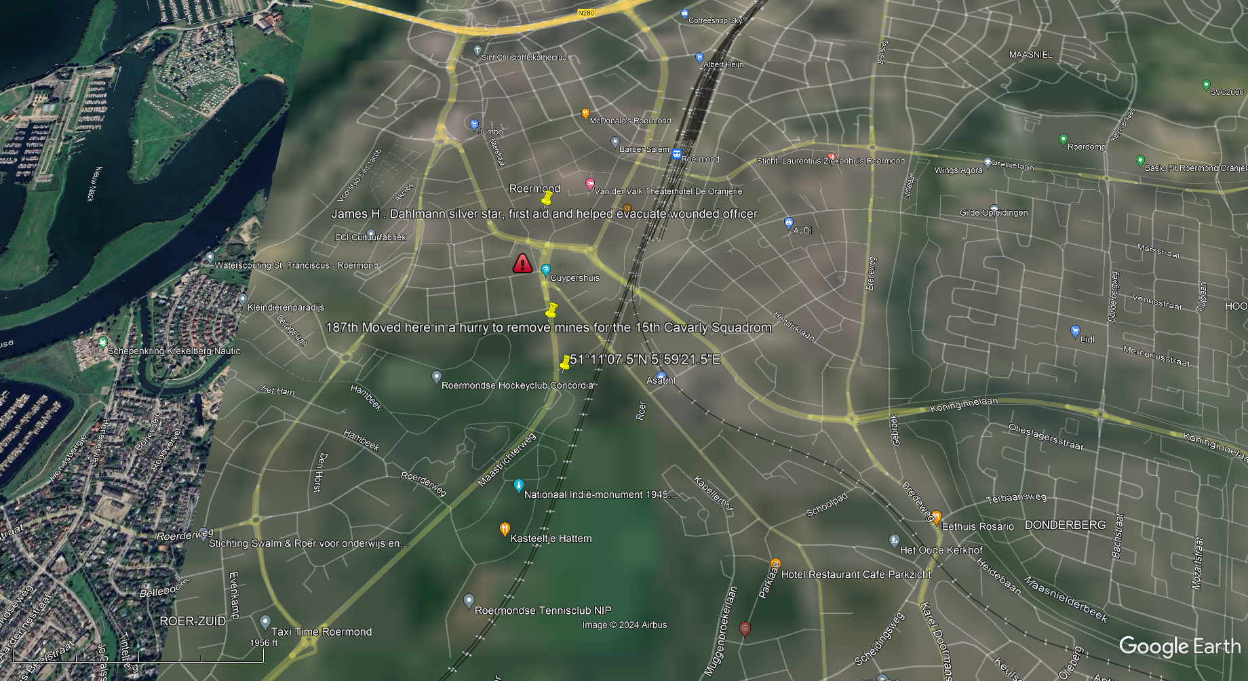The width and height of the screenshot is (1248, 681).
Task: Select the Jumbo supermarket marker
Action: pyautogui.click(x=474, y=124)
